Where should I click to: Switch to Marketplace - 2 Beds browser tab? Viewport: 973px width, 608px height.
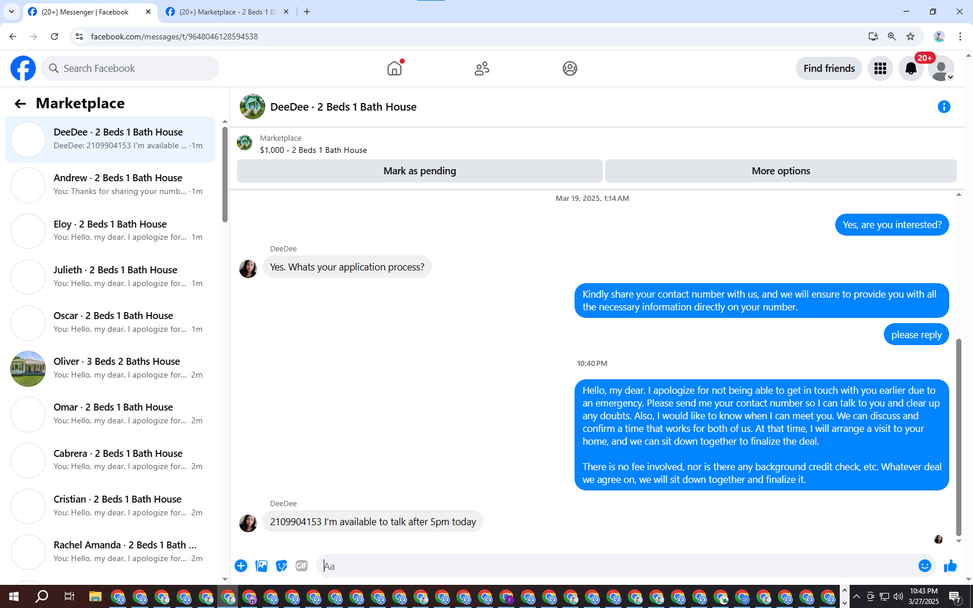227,12
